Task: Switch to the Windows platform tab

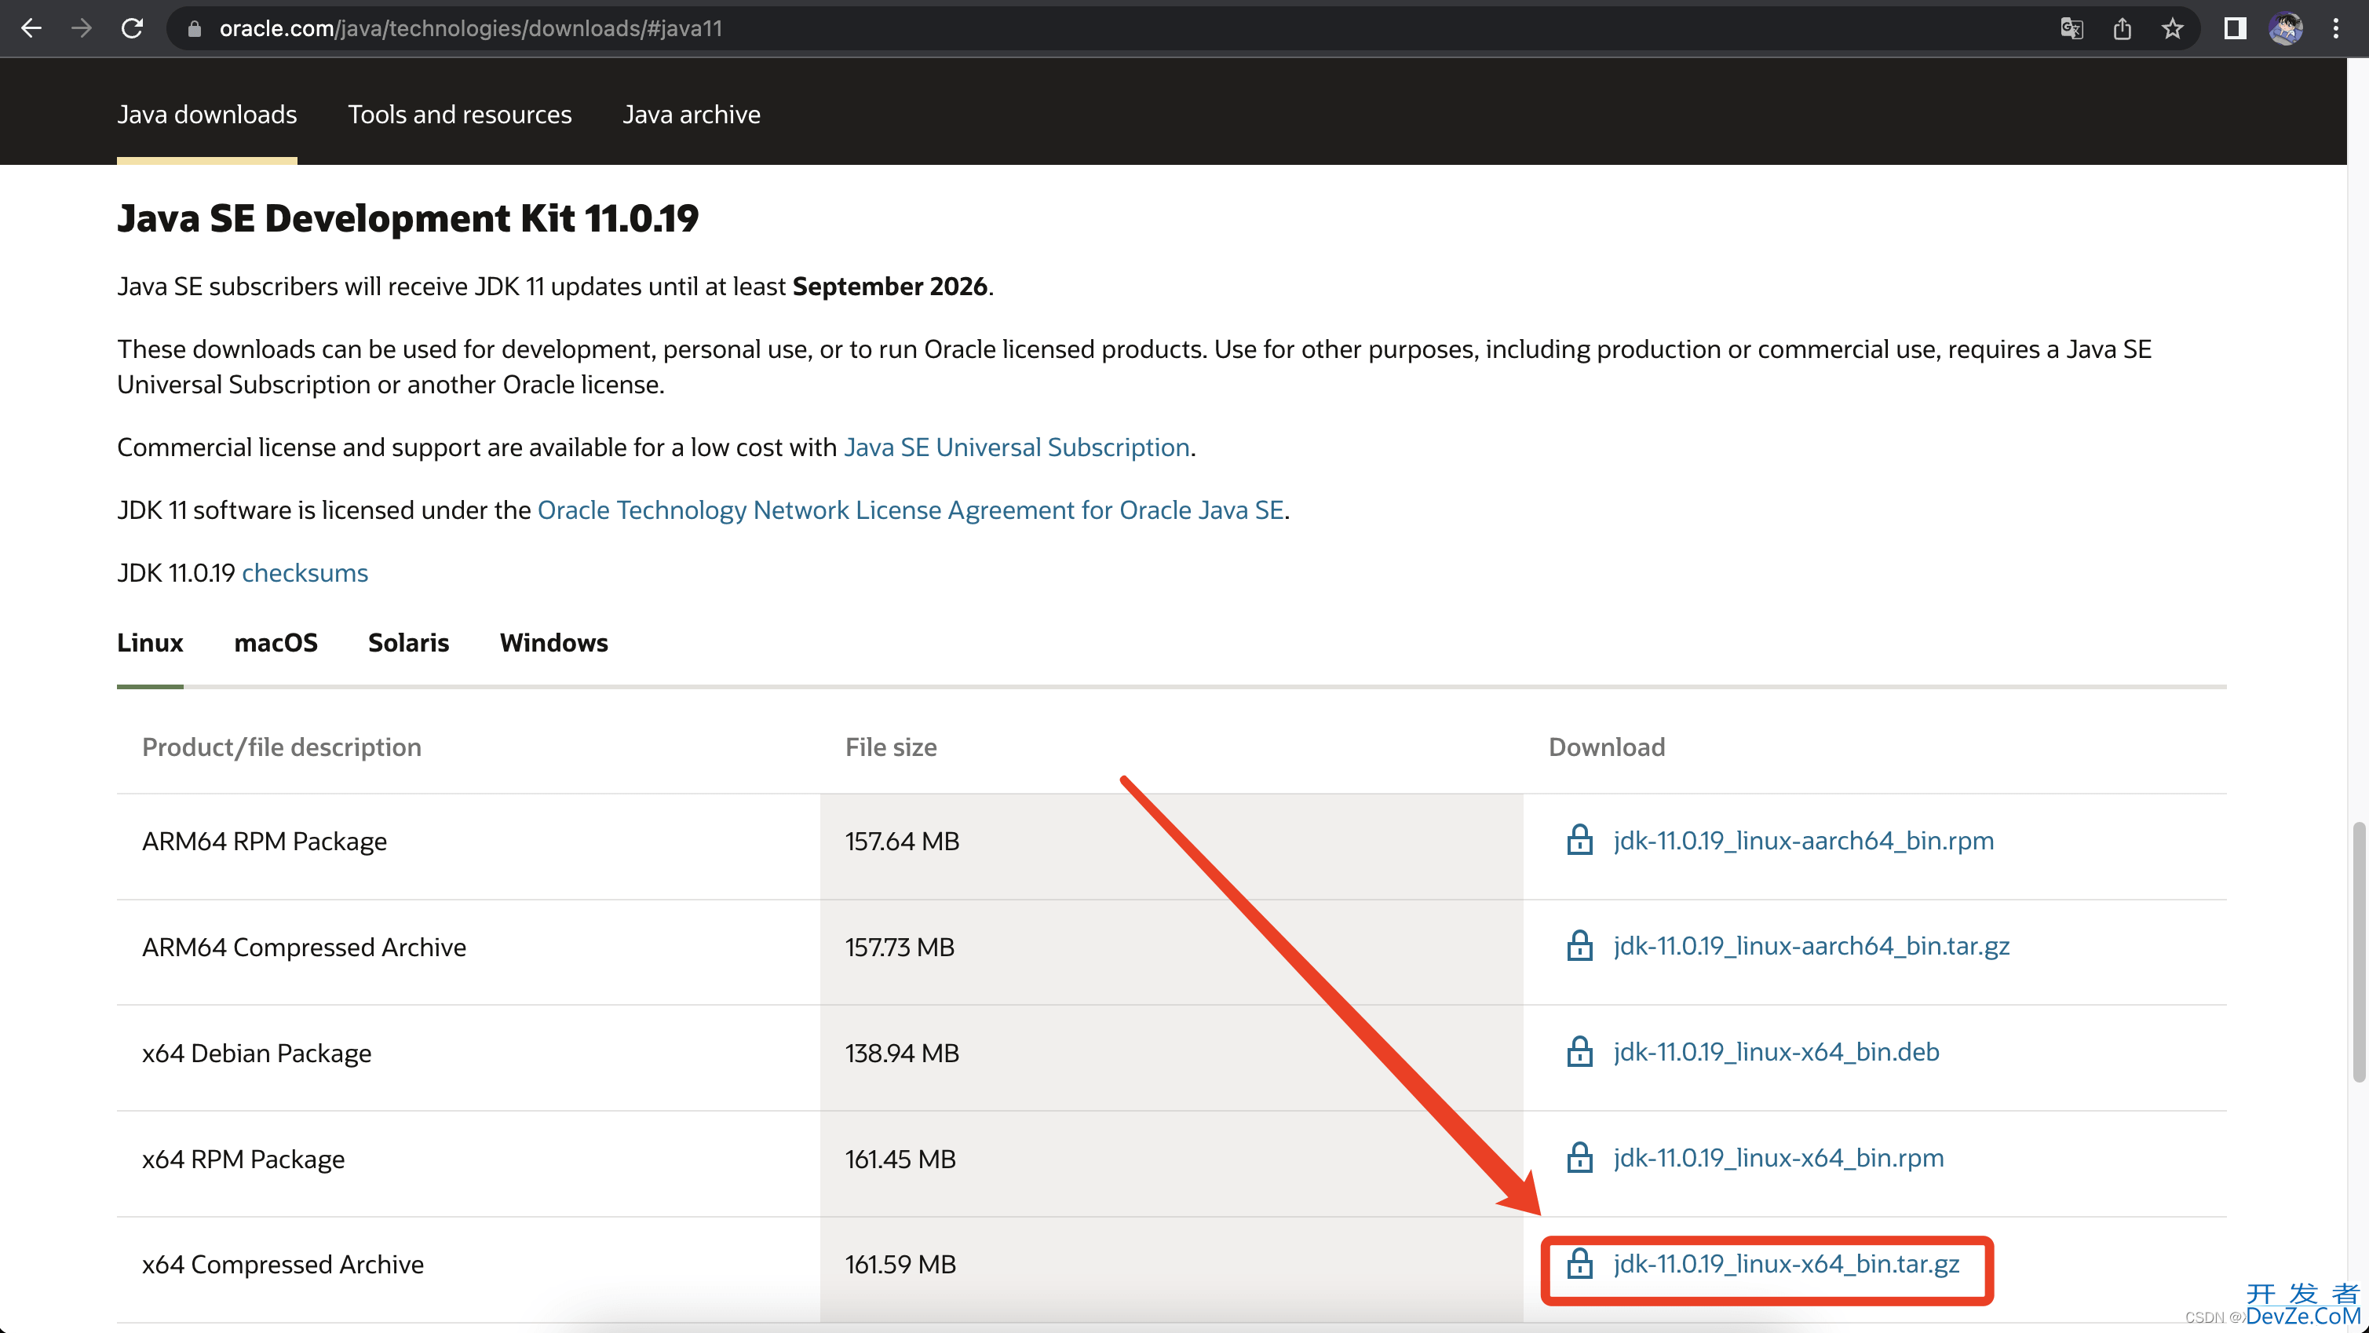Action: [553, 642]
